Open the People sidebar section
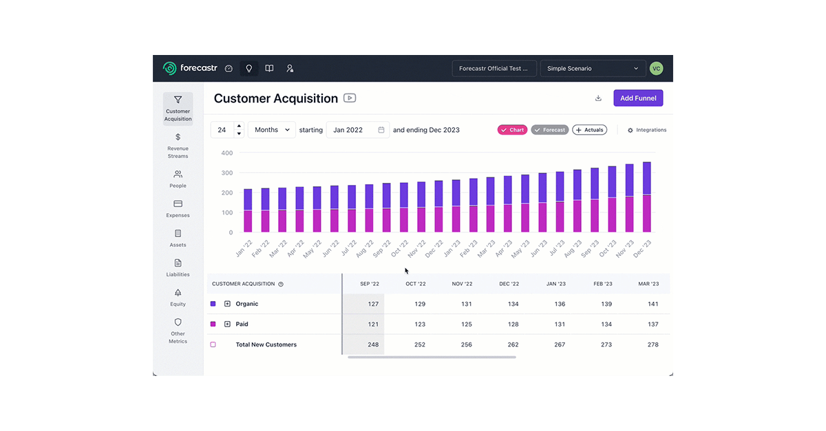Viewport: 826px width, 431px height. click(x=178, y=179)
